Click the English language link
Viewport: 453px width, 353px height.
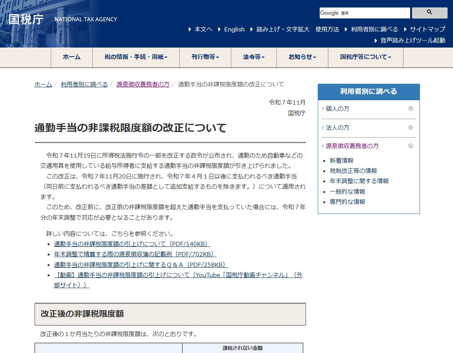coord(234,29)
